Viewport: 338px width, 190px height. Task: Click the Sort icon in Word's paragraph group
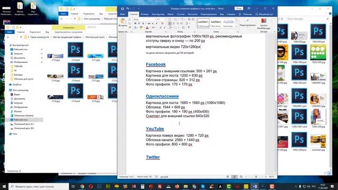(183, 27)
